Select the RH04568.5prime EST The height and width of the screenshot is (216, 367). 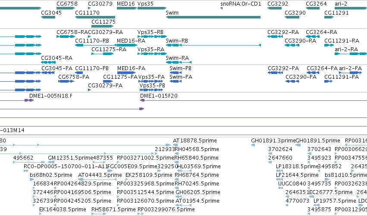tap(177, 154)
